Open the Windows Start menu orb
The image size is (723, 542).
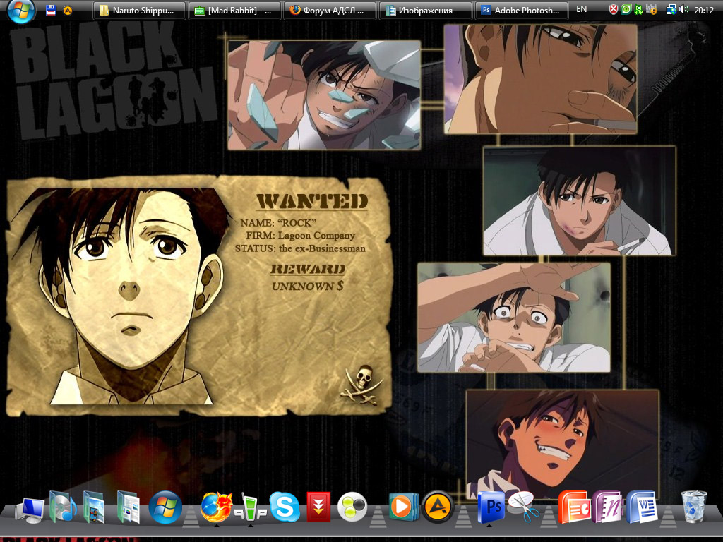[x=20, y=11]
